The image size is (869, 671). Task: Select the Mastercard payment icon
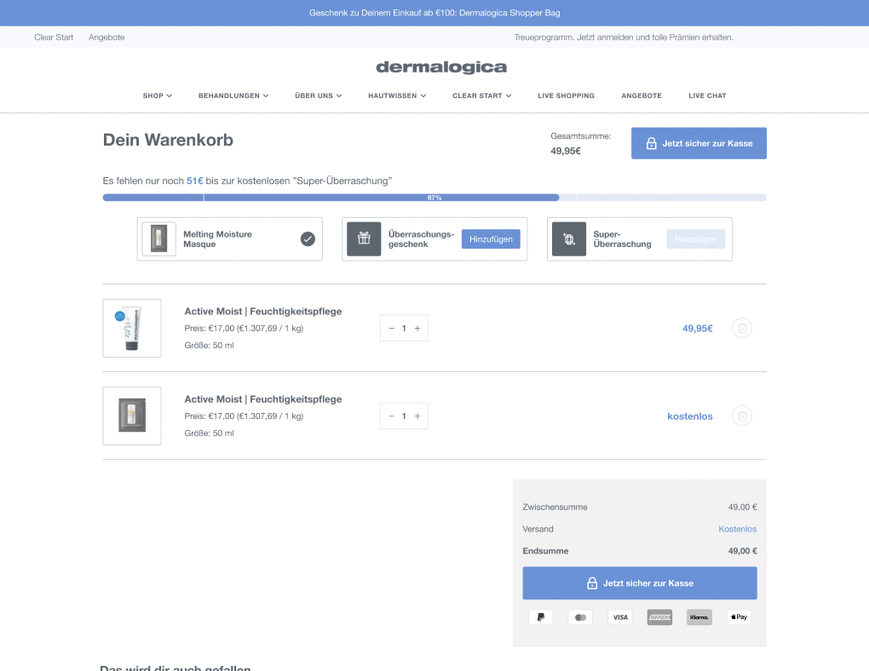pos(580,617)
